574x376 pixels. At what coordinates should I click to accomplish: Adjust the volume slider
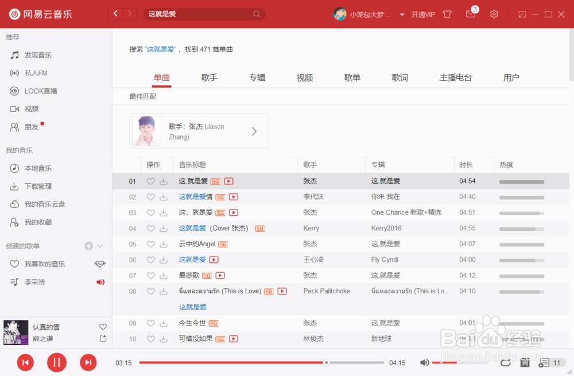point(460,362)
